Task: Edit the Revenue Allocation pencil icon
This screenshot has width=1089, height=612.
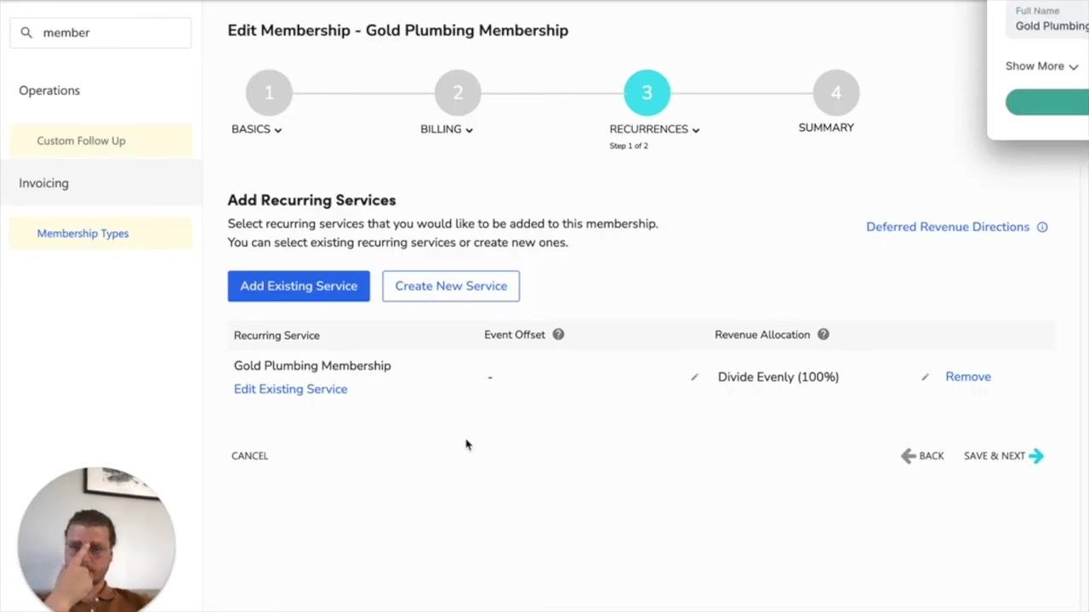Action: (x=925, y=377)
